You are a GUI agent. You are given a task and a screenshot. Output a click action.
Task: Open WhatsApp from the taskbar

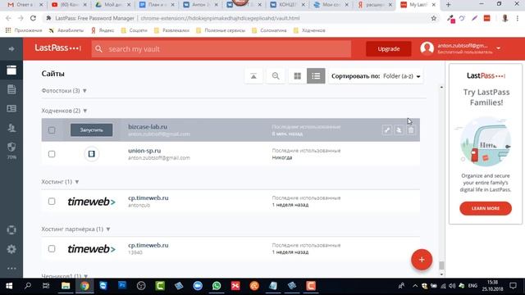[217, 286]
